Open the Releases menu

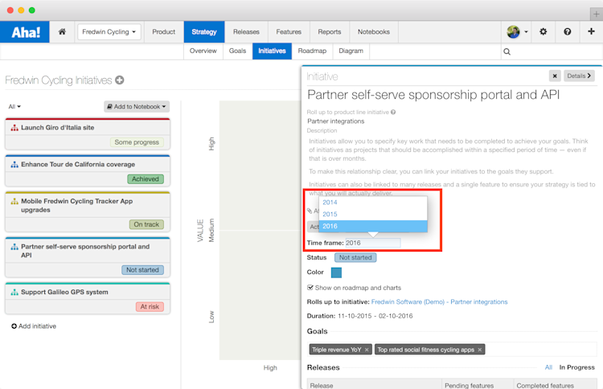246,32
